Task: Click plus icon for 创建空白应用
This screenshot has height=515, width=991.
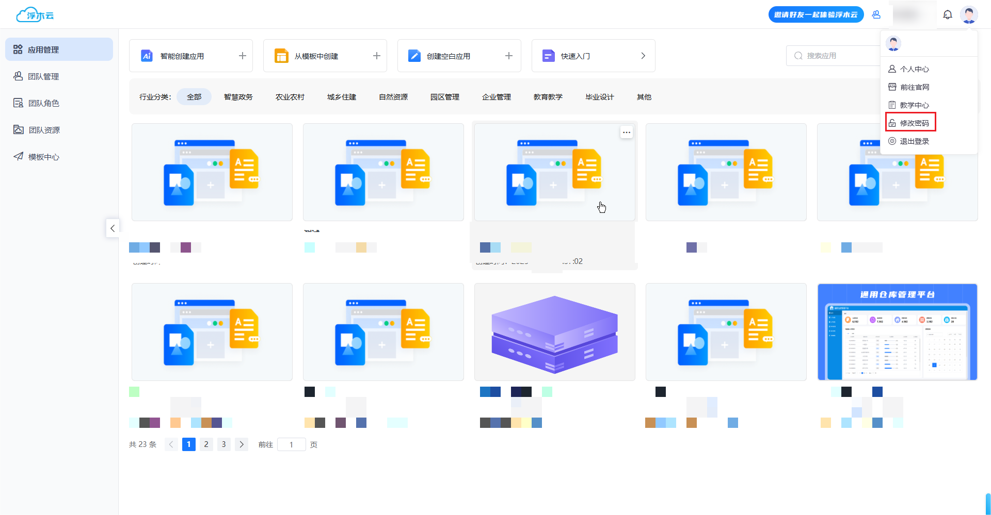Action: [508, 56]
